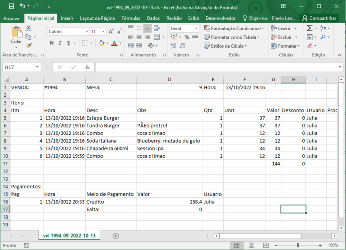Toggle Normal view in status bar
The image size is (346, 250).
[237, 245]
